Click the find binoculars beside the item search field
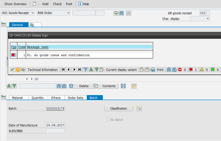 point(59,86)
